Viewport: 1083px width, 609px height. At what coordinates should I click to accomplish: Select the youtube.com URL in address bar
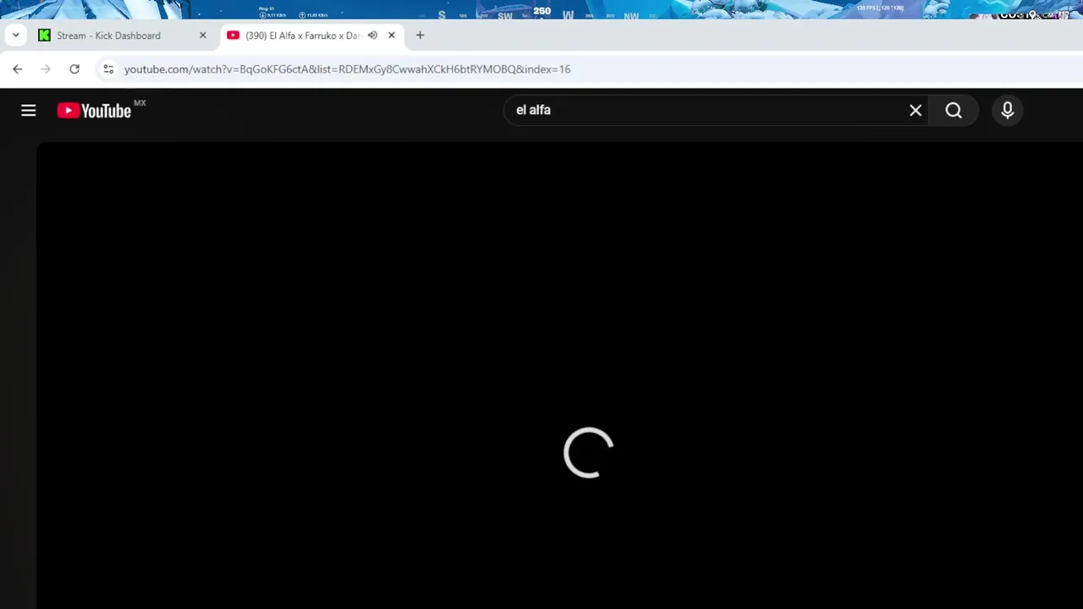coord(347,69)
